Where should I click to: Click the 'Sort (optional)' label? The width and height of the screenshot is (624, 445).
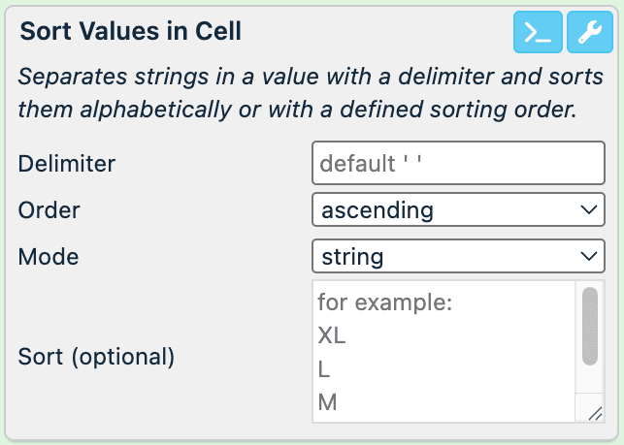click(x=96, y=356)
